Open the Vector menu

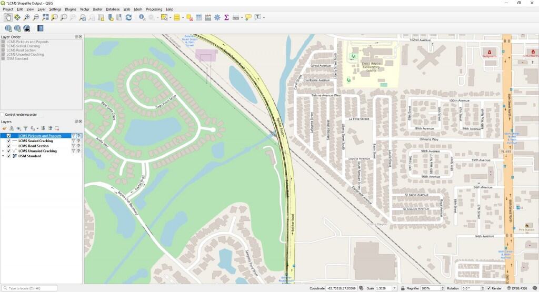click(x=84, y=9)
